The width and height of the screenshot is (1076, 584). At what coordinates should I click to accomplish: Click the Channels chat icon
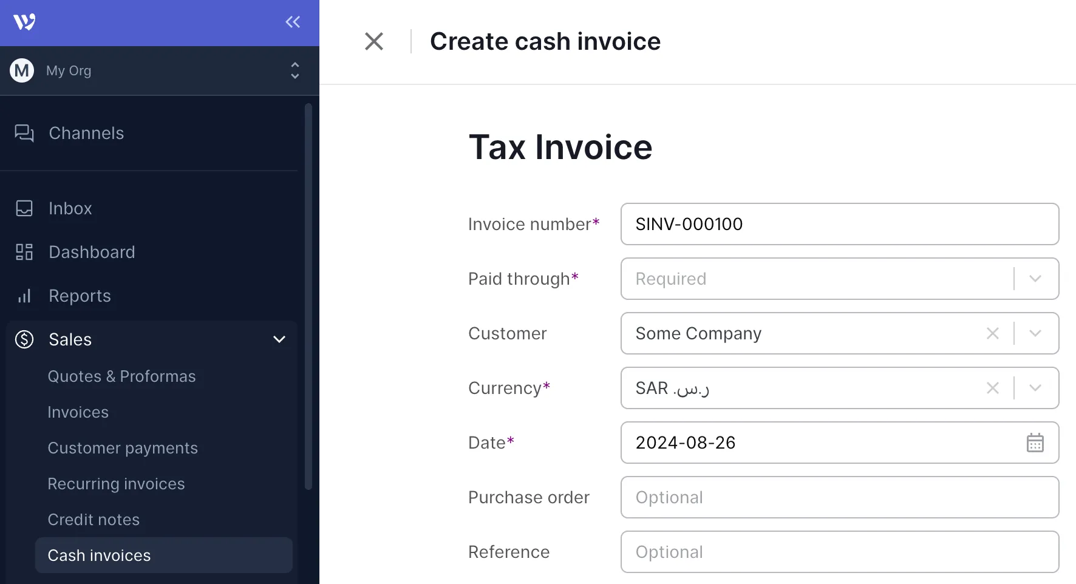tap(24, 133)
